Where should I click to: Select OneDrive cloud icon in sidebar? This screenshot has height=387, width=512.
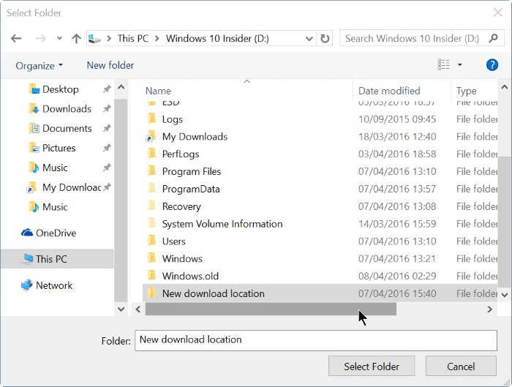(x=27, y=233)
